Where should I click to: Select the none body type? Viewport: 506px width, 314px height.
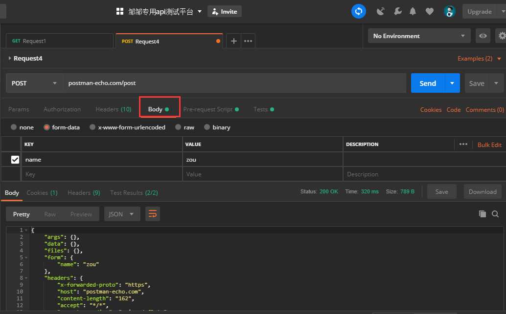pyautogui.click(x=14, y=127)
